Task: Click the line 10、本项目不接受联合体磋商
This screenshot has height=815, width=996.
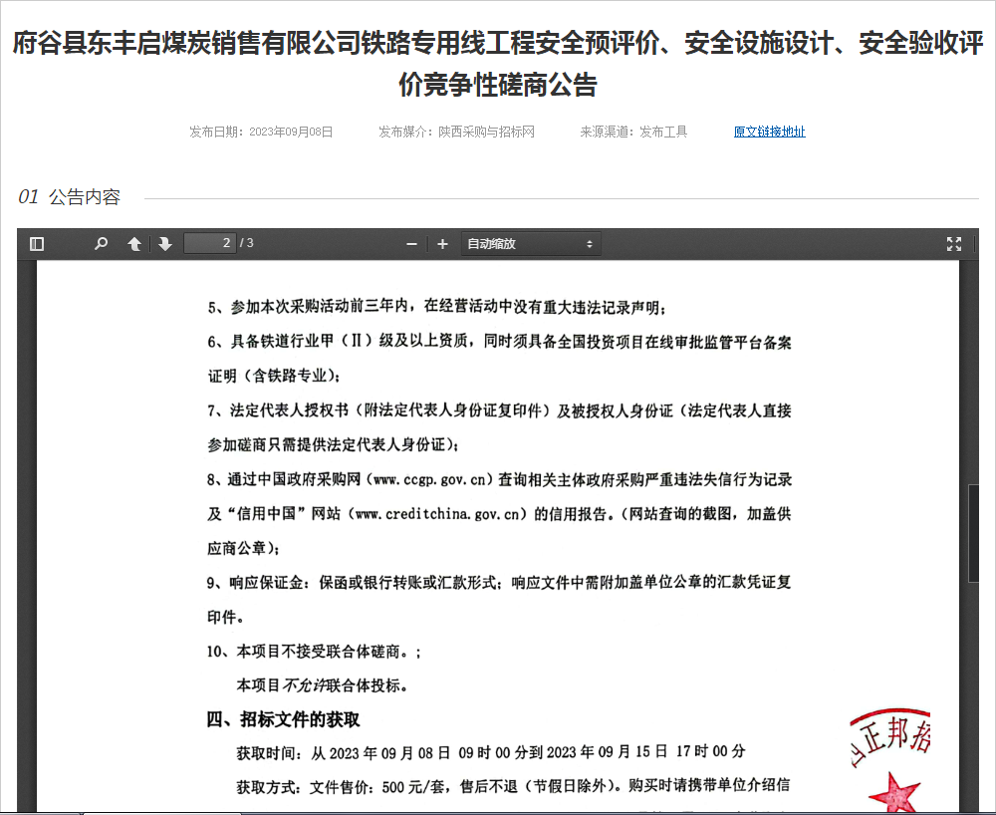Action: [314, 652]
